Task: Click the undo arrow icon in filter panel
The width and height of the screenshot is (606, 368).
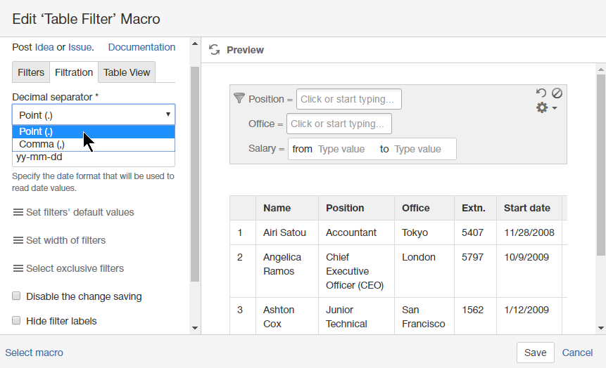Action: (541, 93)
